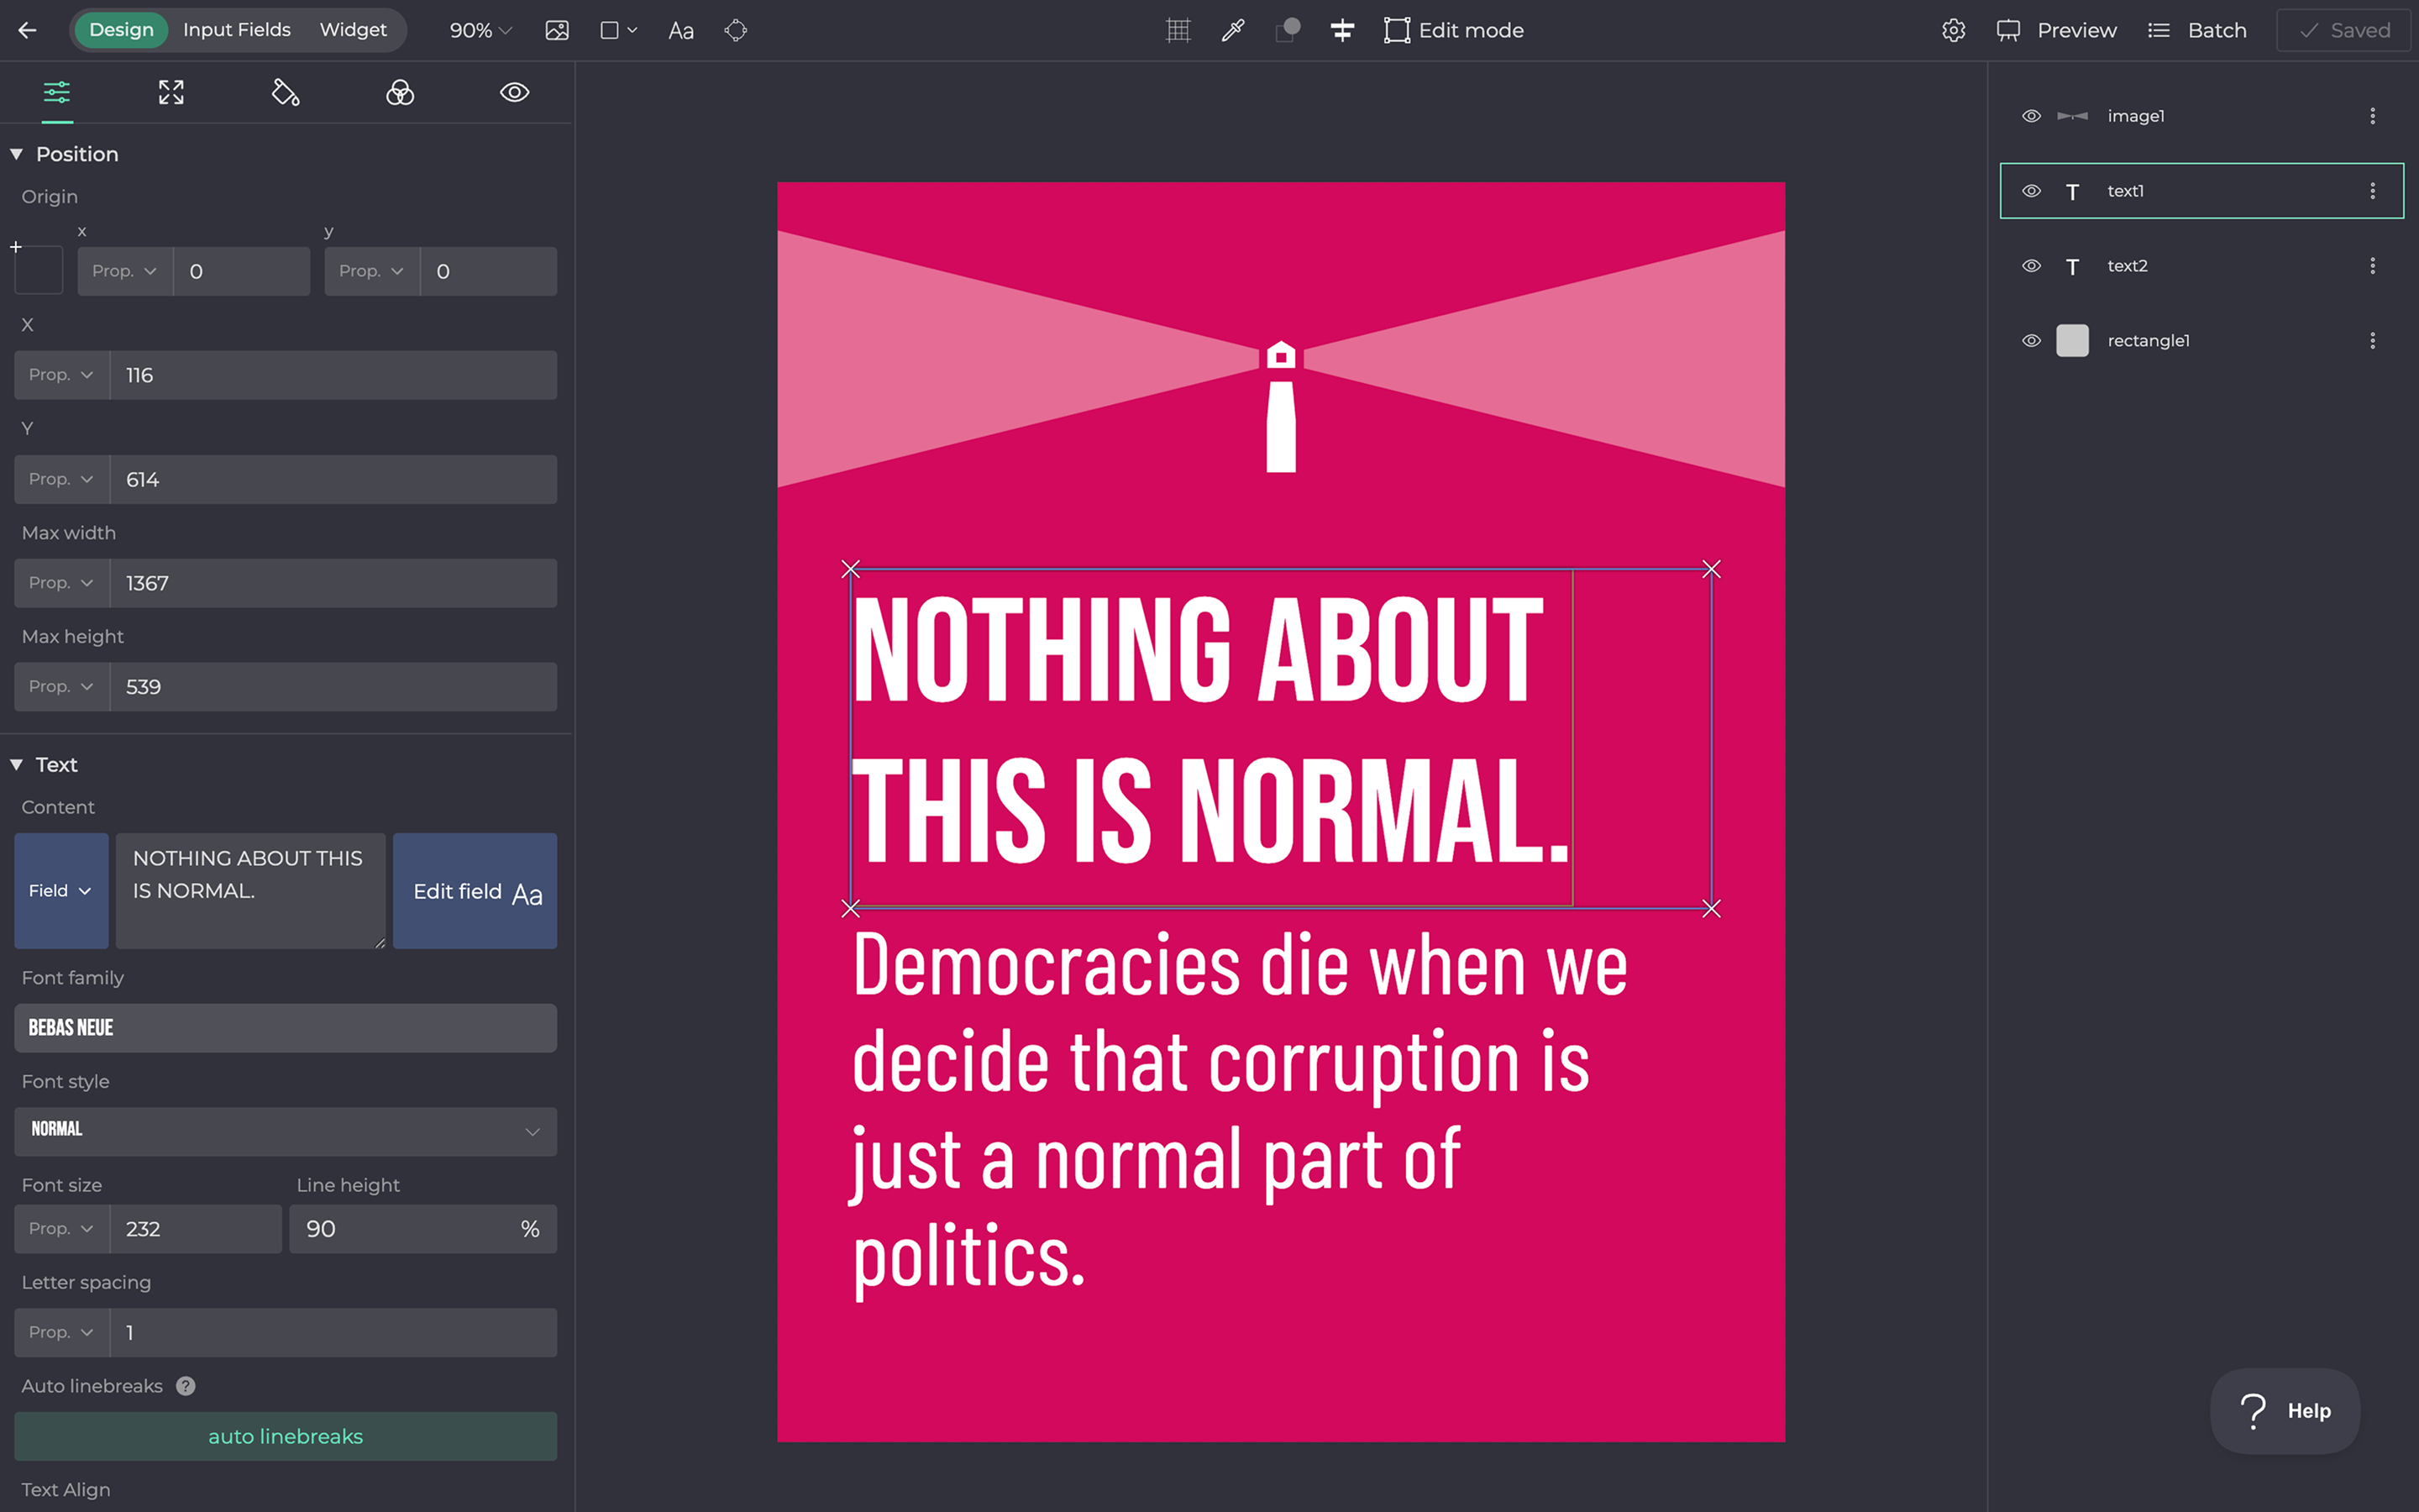
Task: Open the 90% zoom dropdown
Action: [x=480, y=30]
